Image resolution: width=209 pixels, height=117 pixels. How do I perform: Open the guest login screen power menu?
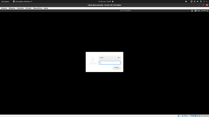[207, 11]
